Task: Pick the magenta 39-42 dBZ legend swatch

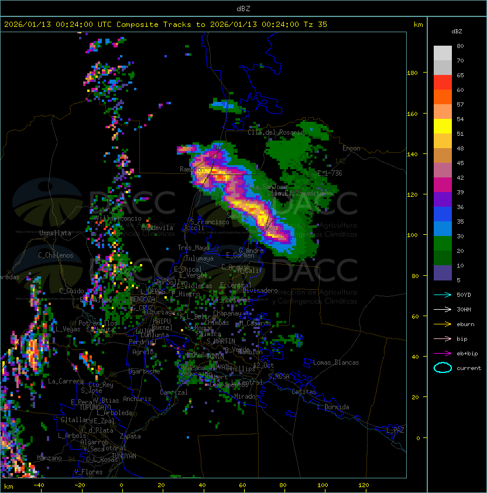Action: 443,185
